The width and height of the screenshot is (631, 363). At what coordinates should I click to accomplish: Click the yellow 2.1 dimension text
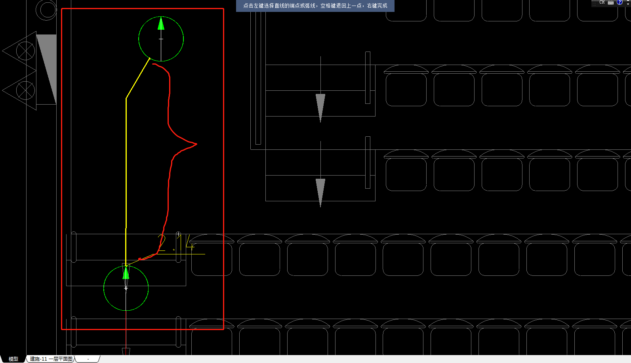click(x=175, y=243)
